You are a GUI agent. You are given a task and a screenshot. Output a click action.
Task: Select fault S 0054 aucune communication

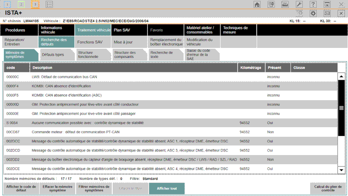(171, 123)
